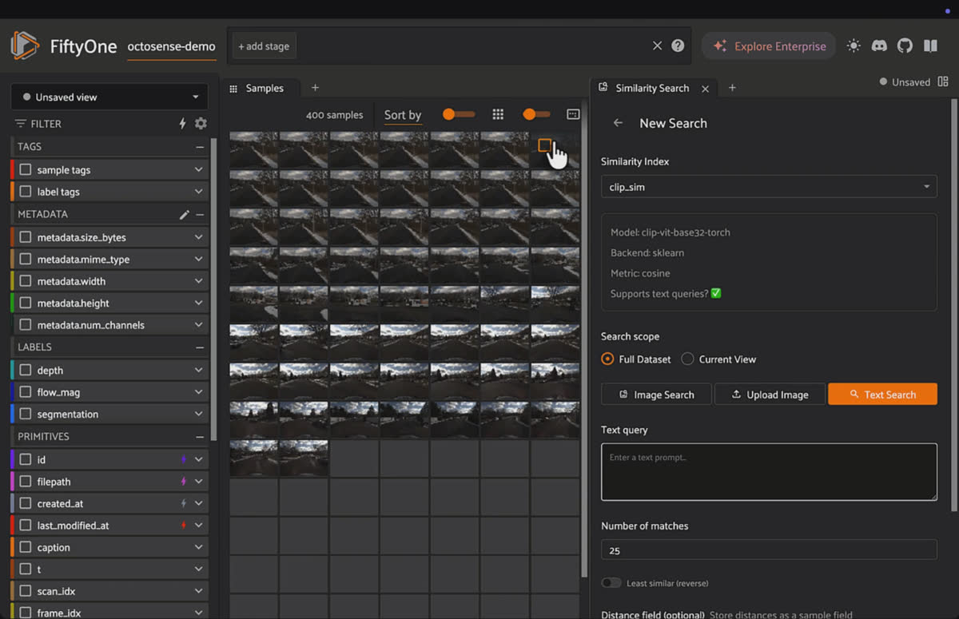Select the Similarity Search tab
Screen dimensions: 959x619
pyautogui.click(x=652, y=88)
